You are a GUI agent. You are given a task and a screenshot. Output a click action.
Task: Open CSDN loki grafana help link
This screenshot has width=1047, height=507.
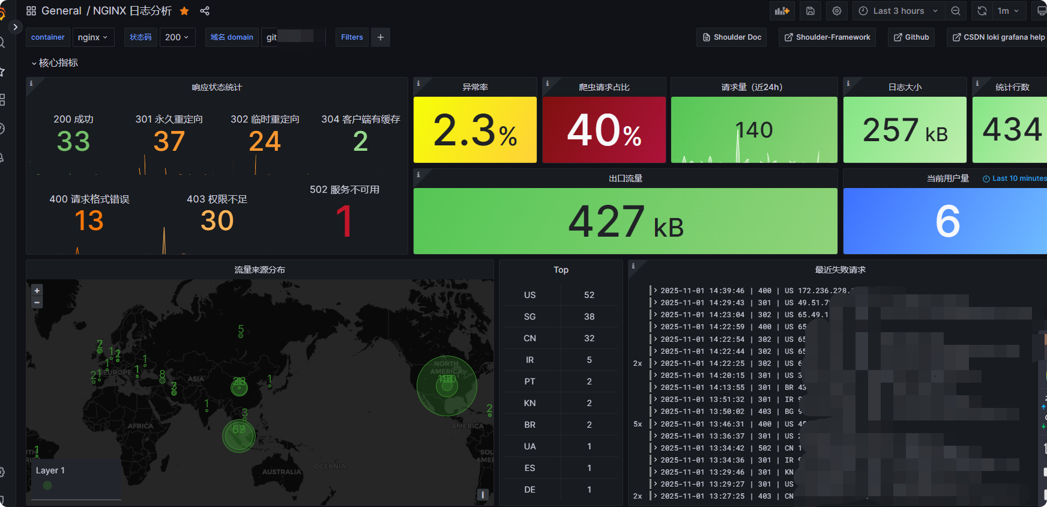[998, 37]
